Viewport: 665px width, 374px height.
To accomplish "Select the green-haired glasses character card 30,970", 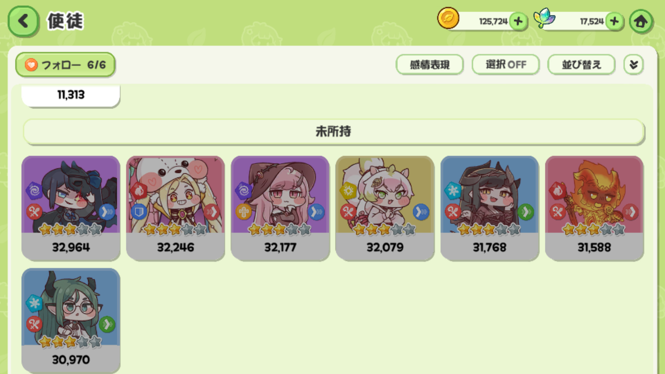I will pos(71,320).
